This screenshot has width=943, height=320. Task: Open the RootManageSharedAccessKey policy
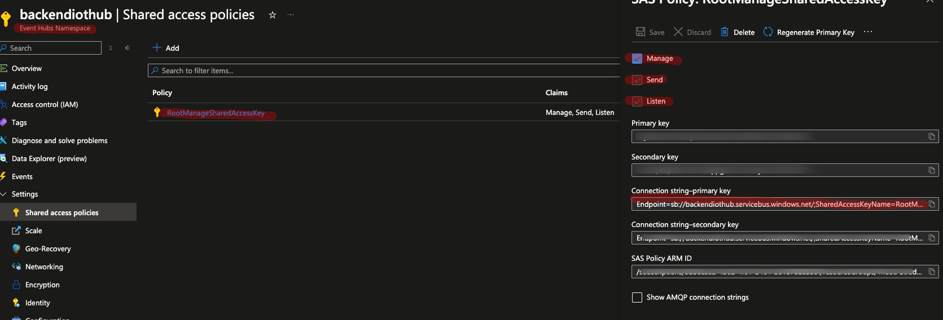216,113
